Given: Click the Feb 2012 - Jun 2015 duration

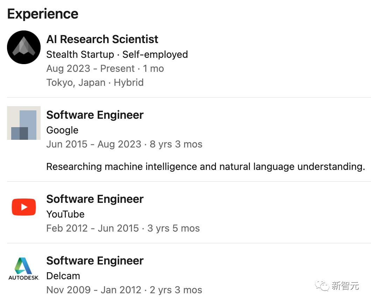Looking at the screenshot, I should [123, 228].
